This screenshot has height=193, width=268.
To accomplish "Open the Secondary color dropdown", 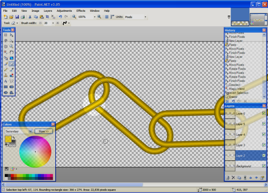I will (19, 132).
